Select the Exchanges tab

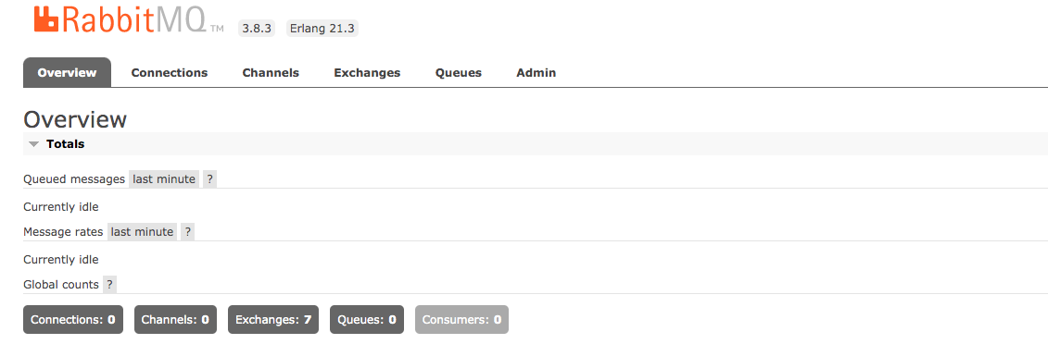coord(367,73)
